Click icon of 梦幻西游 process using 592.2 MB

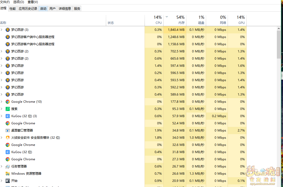click(x=8, y=87)
